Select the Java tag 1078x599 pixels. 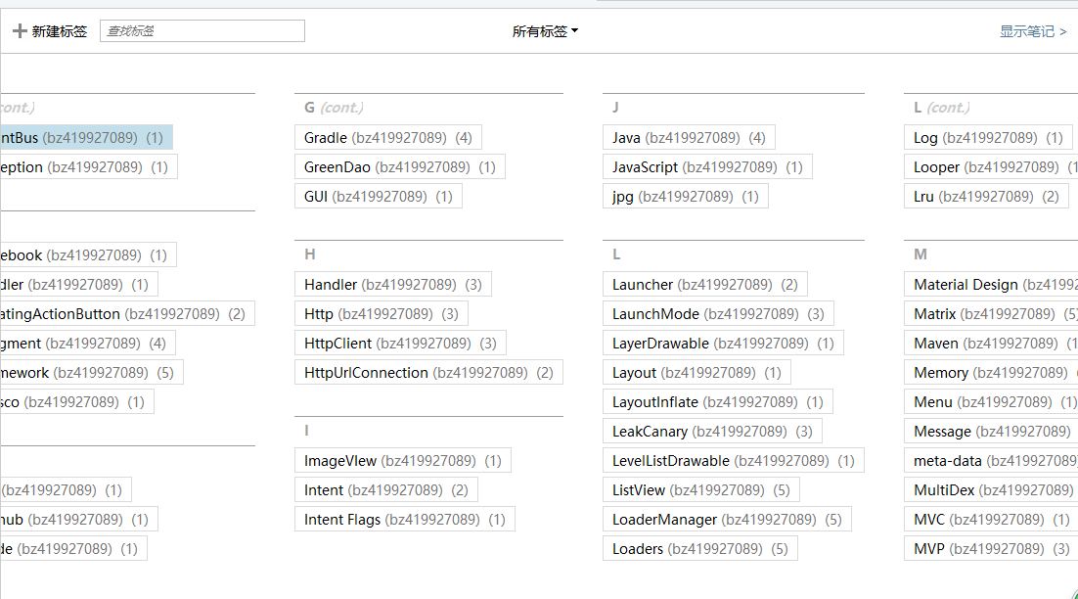(689, 138)
